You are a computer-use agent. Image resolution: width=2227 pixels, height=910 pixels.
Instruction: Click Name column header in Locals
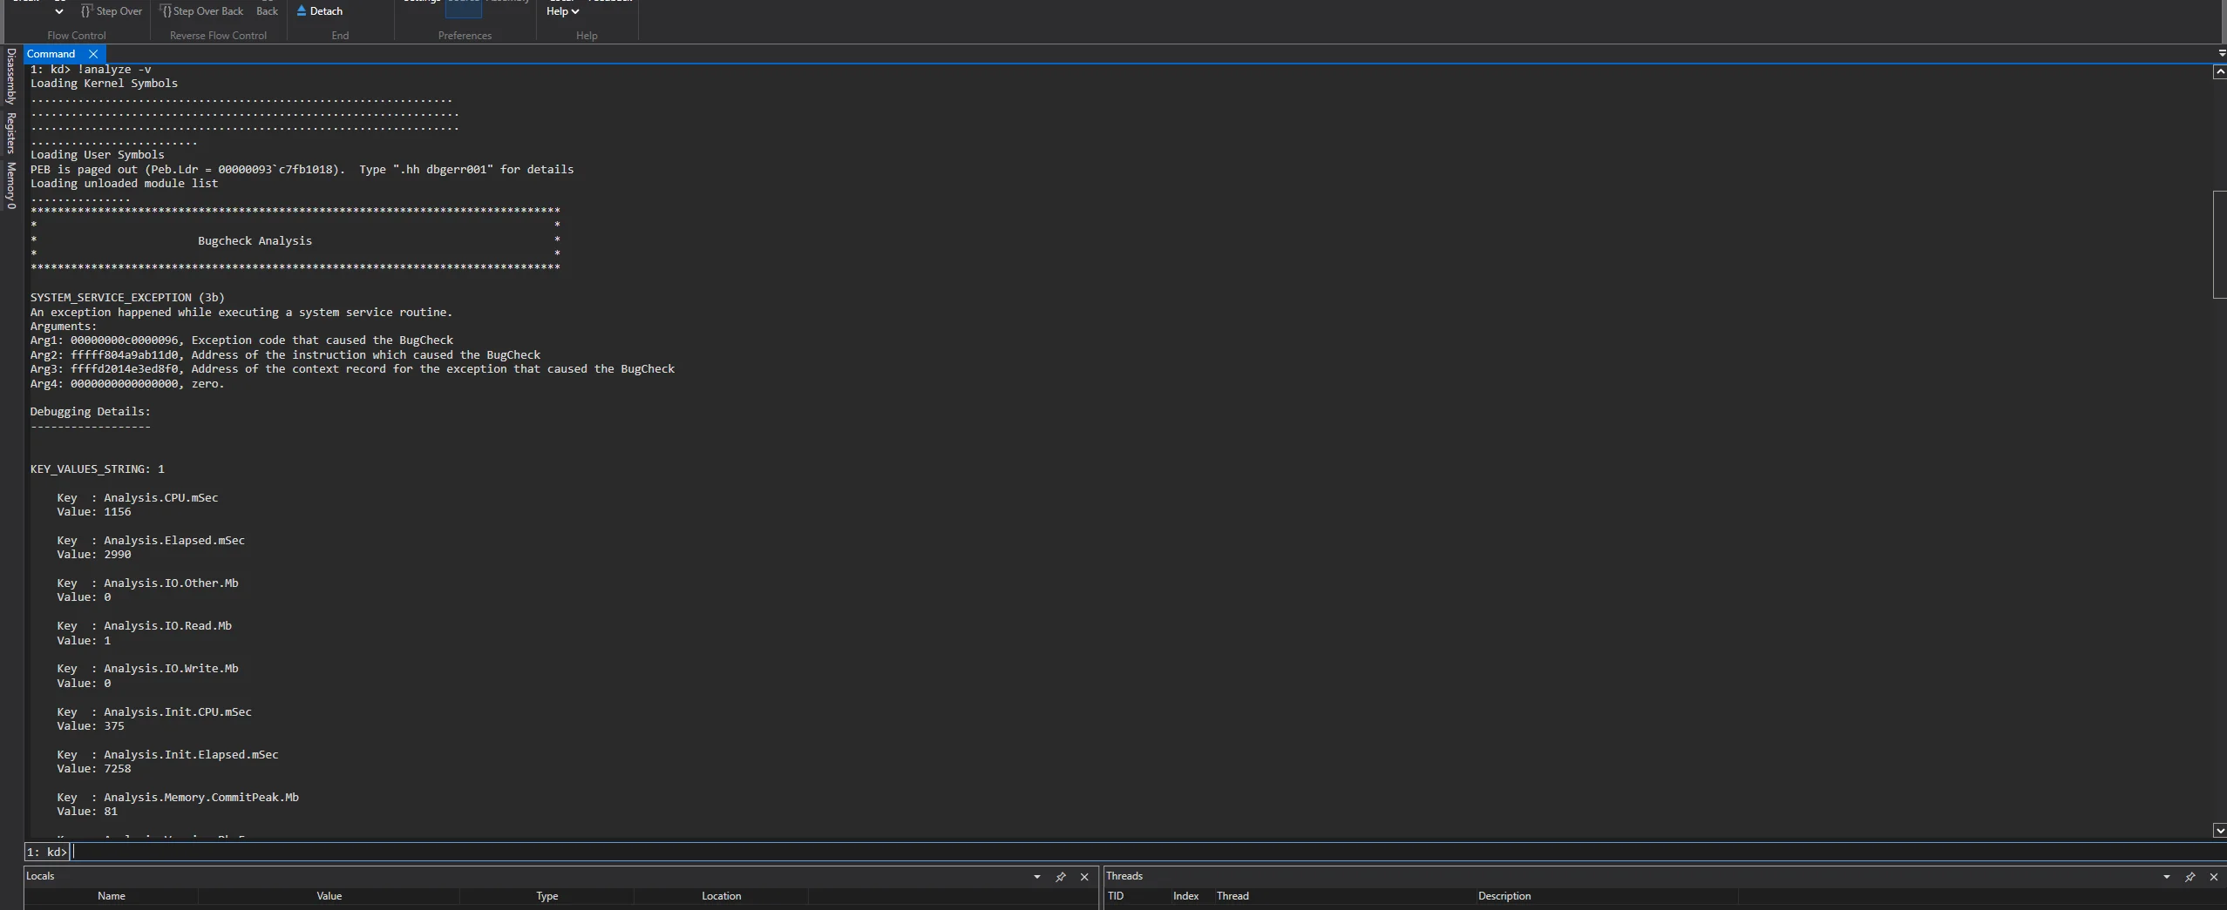click(x=112, y=896)
